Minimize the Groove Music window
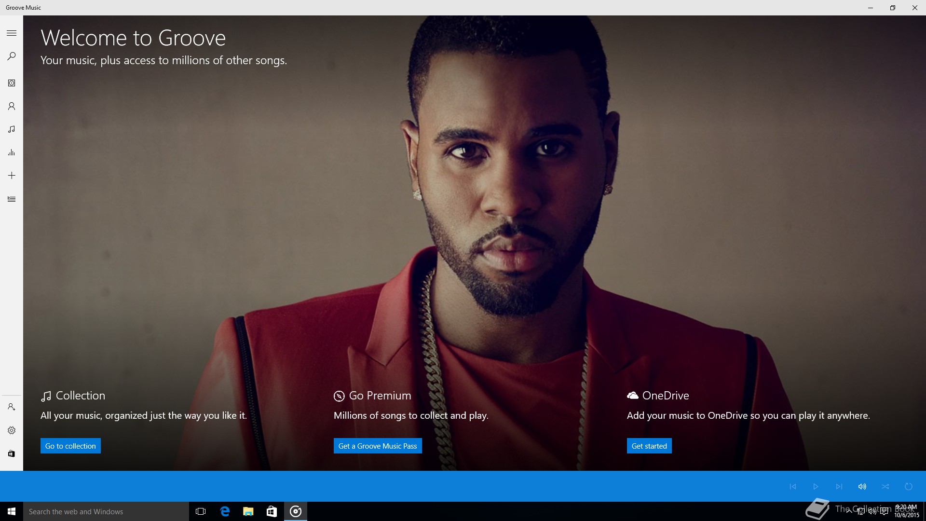The height and width of the screenshot is (521, 926). tap(871, 8)
